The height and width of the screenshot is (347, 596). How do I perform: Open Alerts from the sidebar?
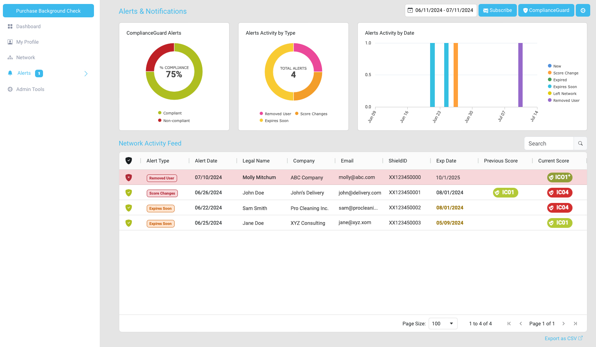[x=24, y=73]
